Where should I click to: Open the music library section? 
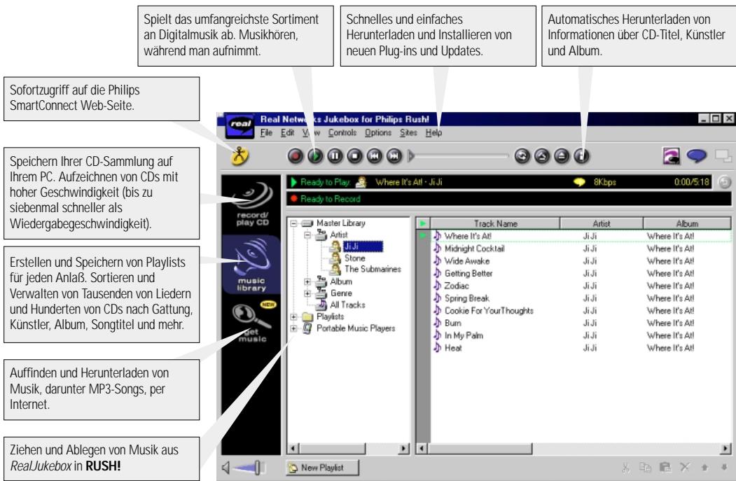251,265
